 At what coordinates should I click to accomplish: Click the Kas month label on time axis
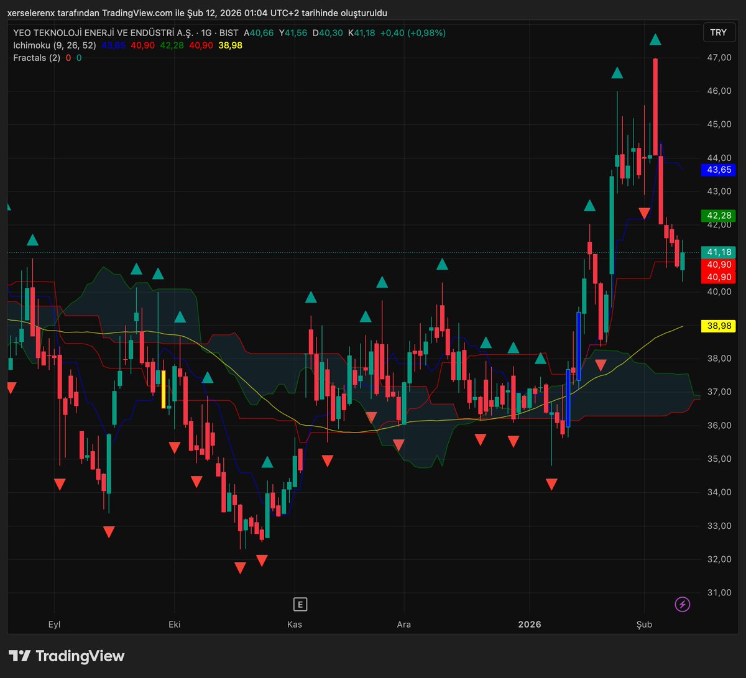pos(295,625)
